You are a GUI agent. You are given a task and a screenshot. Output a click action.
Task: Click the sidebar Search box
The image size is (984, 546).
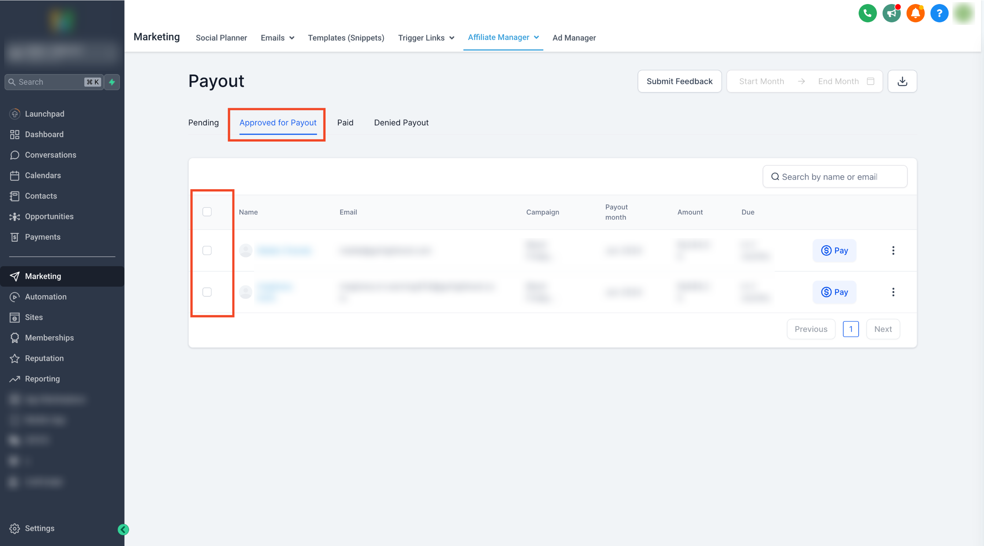coord(54,82)
